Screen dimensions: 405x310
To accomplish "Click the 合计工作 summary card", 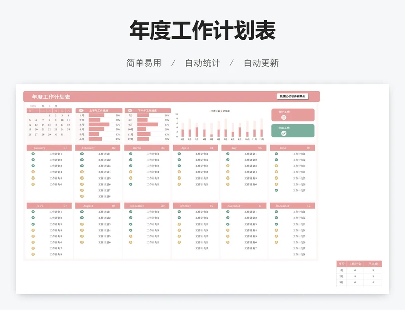I will (x=293, y=115).
